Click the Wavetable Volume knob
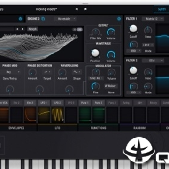 (111, 54)
